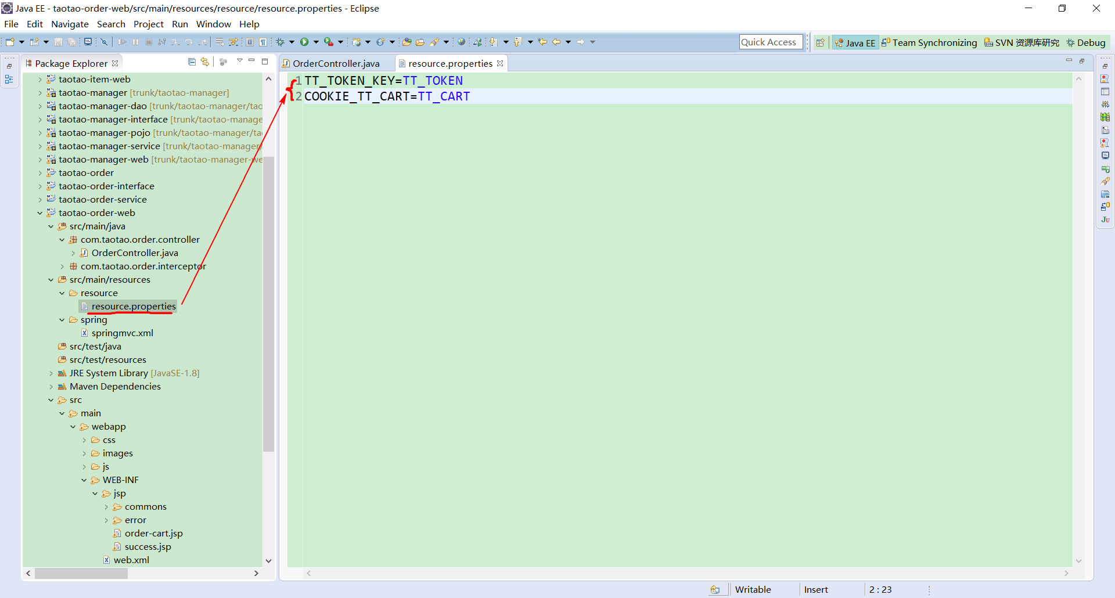The width and height of the screenshot is (1115, 598).
Task: Select success.jsp in the tree
Action: click(148, 547)
